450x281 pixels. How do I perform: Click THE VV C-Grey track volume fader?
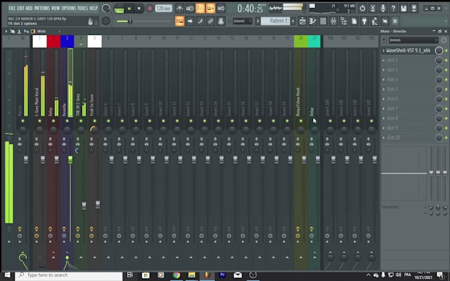84,206
